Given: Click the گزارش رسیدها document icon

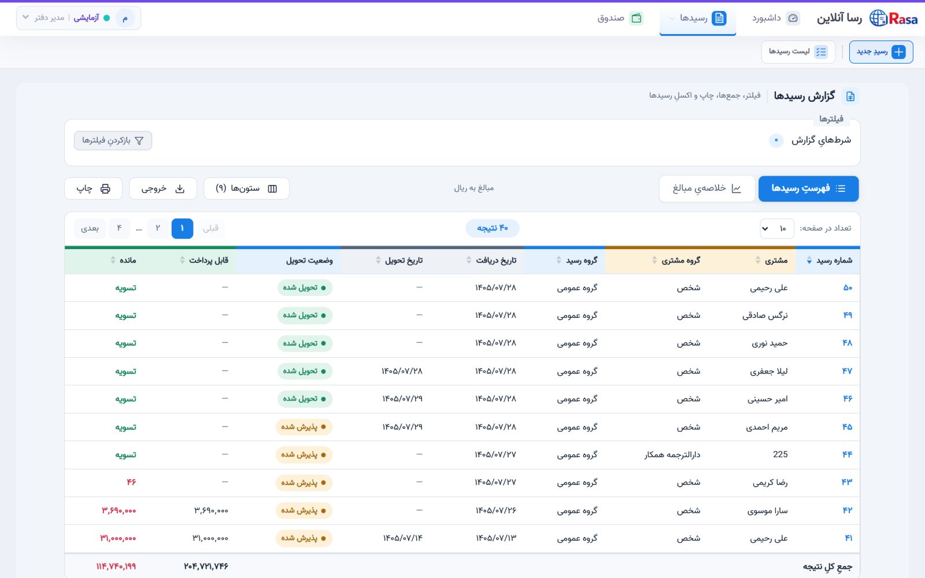Looking at the screenshot, I should point(850,96).
